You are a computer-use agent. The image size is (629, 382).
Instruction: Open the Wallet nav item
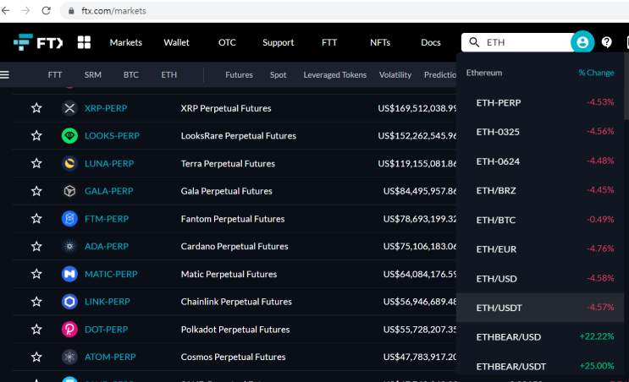pyautogui.click(x=176, y=42)
